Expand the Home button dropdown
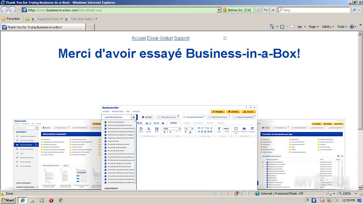The image size is (363, 204). click(x=277, y=27)
